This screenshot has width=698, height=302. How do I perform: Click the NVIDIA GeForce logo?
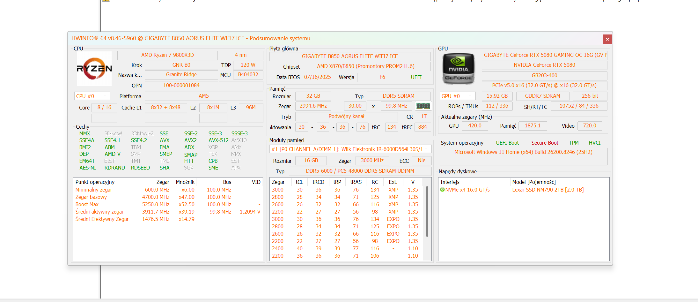458,69
